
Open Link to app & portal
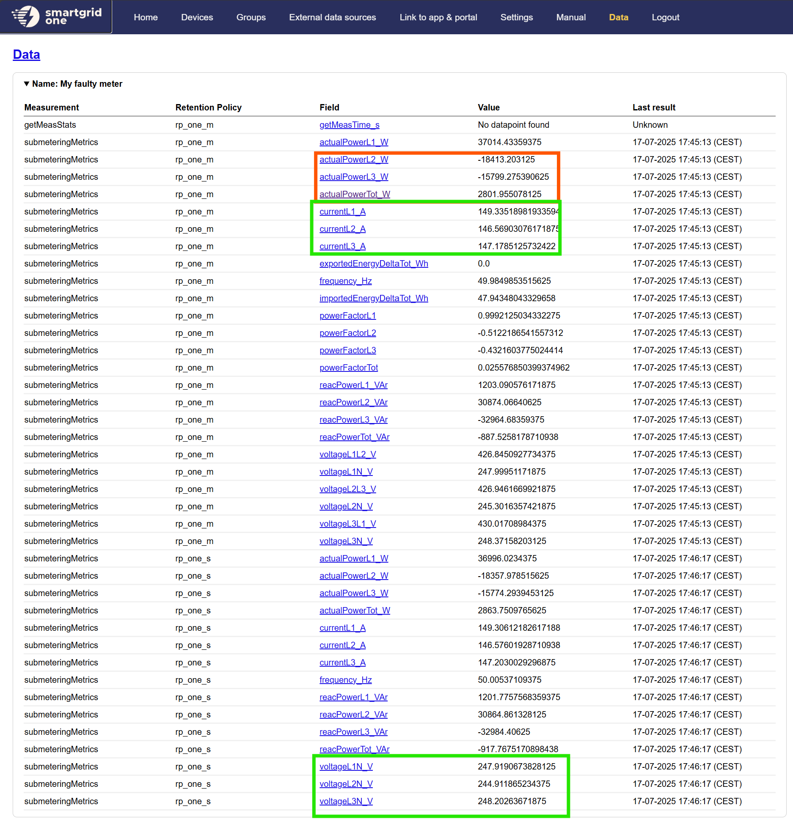coord(438,17)
